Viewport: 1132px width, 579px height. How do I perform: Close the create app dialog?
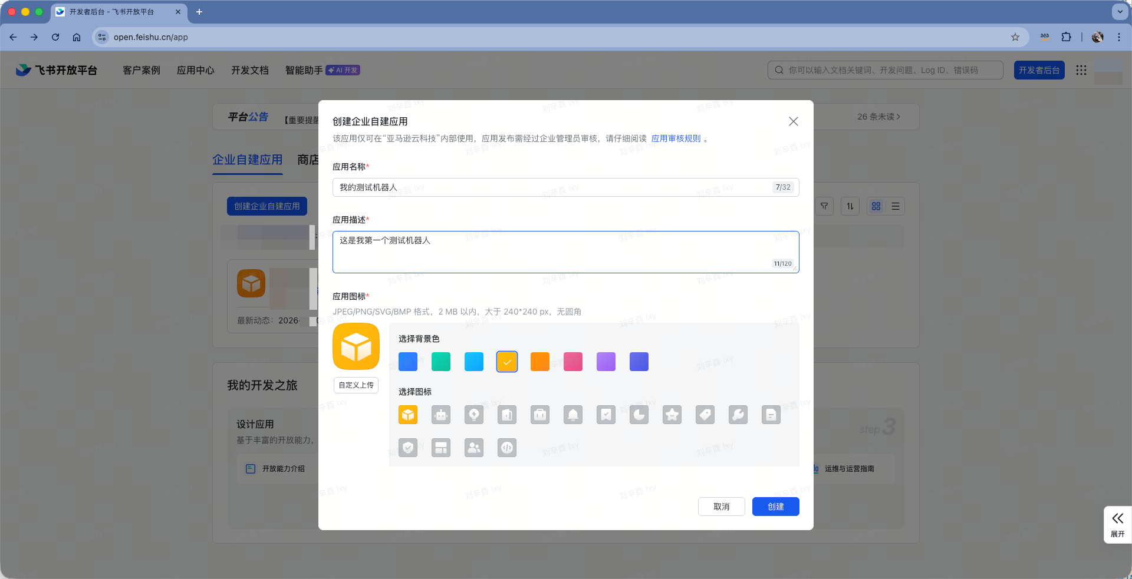794,121
